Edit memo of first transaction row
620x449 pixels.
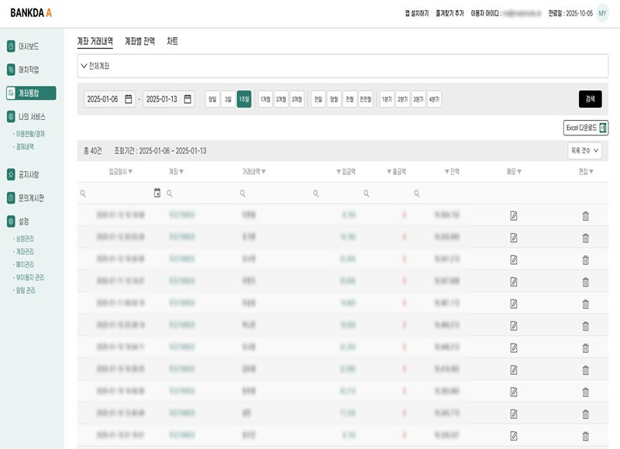tap(514, 216)
